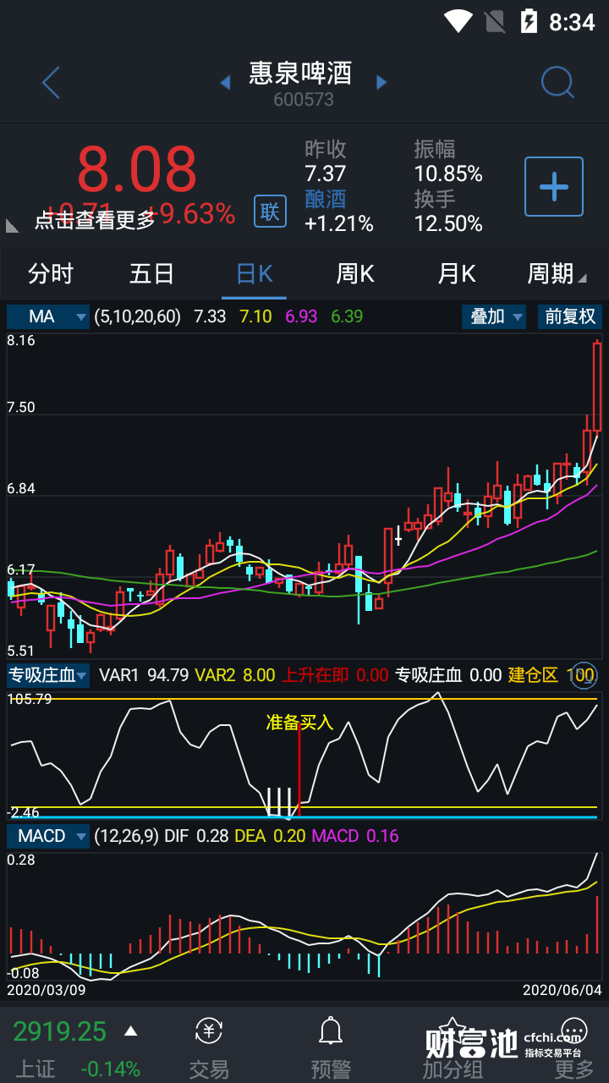Tap the MA10 value 7.10

255,316
